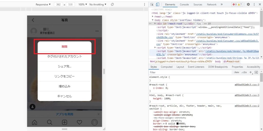Choose タグ付けされたアカウント from the menu
The image size is (263, 131).
pos(64,56)
